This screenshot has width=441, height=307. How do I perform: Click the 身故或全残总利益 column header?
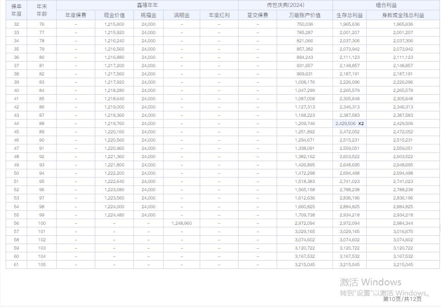[x=403, y=15]
